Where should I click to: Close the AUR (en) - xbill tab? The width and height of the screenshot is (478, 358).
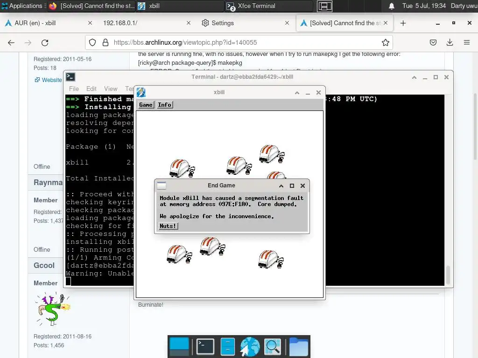90,23
